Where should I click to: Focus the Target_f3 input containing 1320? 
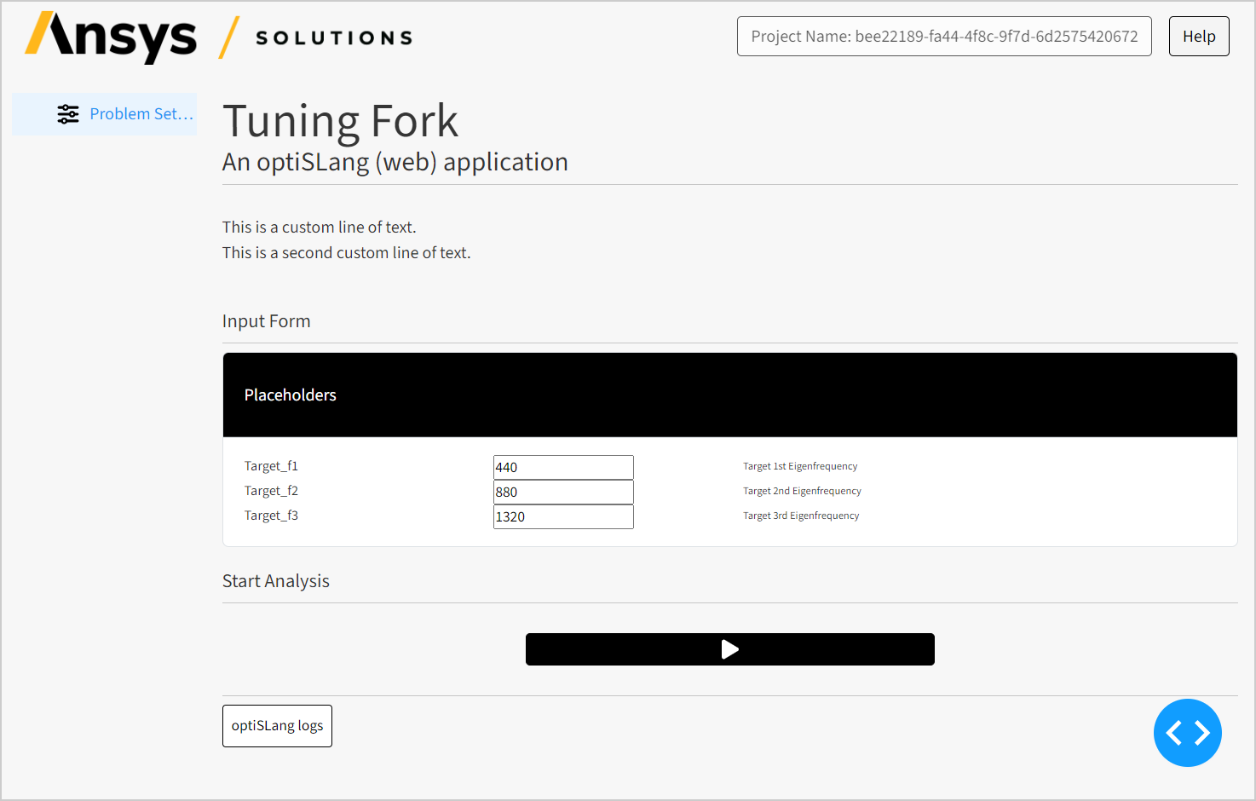[563, 516]
